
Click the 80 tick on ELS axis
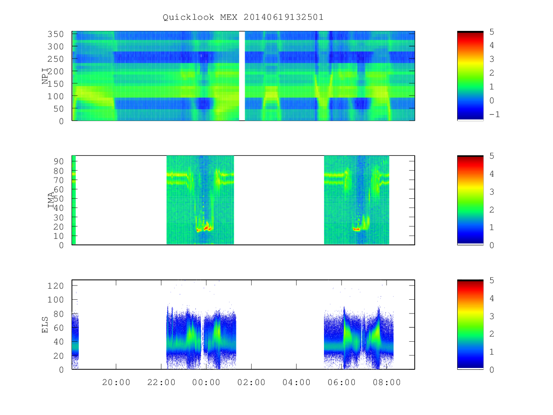[x=59, y=314]
